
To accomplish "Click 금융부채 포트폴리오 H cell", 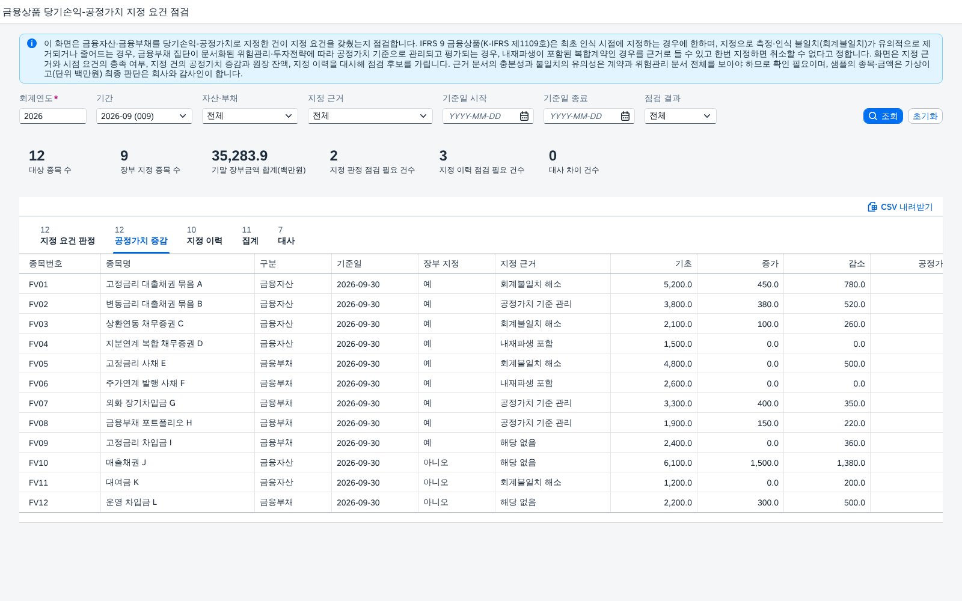I will 178,423.
